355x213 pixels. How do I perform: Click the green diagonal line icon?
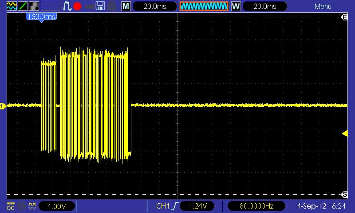pyautogui.click(x=23, y=6)
